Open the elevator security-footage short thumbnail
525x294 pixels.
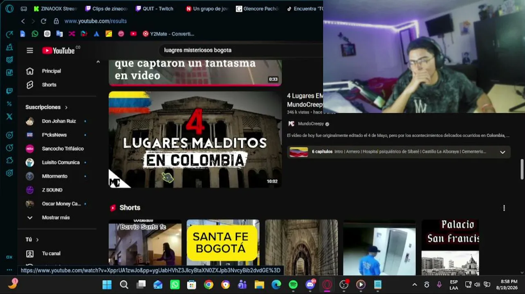pos(379,247)
